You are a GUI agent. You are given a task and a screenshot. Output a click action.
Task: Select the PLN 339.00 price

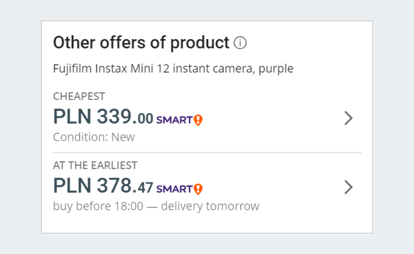103,117
